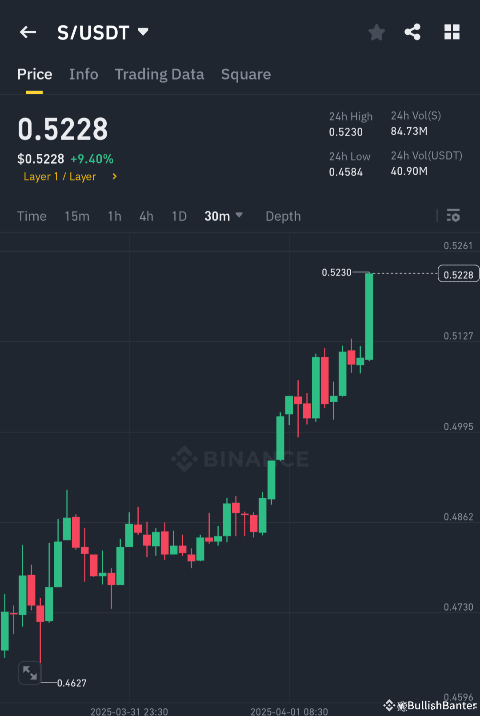
Task: Switch on the 1D timeframe
Action: pyautogui.click(x=179, y=216)
